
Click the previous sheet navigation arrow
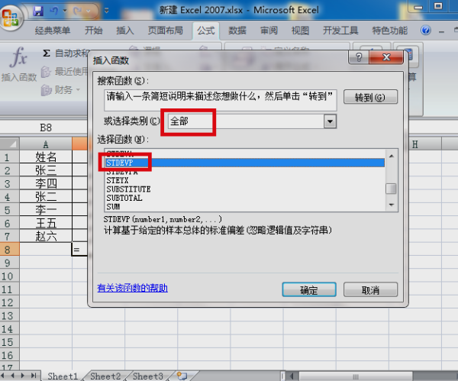pos(12,376)
